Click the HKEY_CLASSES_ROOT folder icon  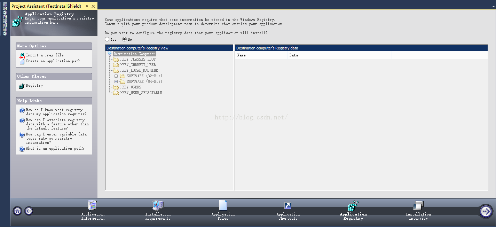pyautogui.click(x=116, y=59)
